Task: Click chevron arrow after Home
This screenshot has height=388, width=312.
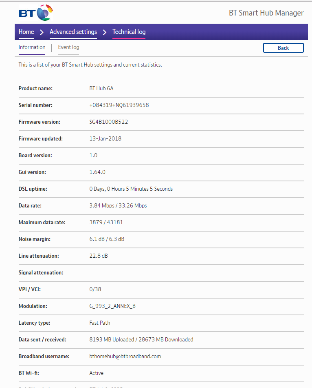Action: (42, 32)
